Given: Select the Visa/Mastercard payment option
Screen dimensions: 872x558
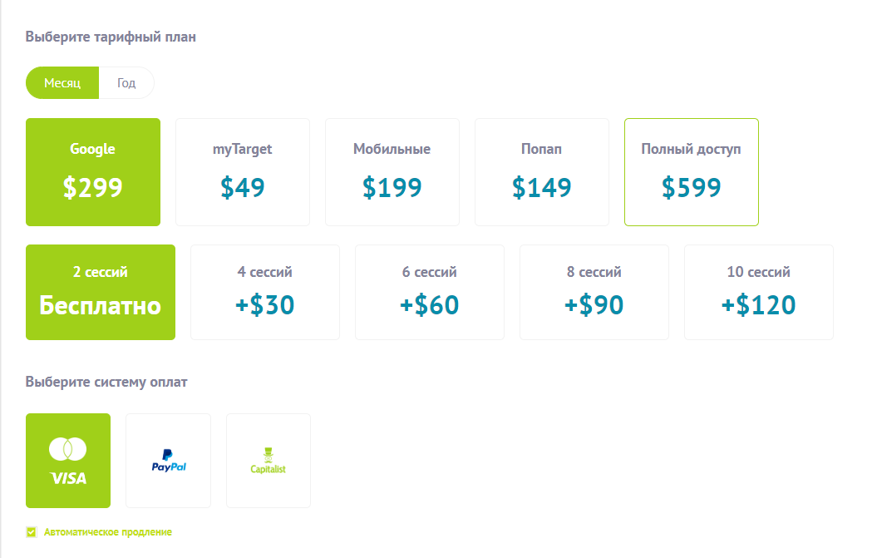Looking at the screenshot, I should pyautogui.click(x=68, y=460).
